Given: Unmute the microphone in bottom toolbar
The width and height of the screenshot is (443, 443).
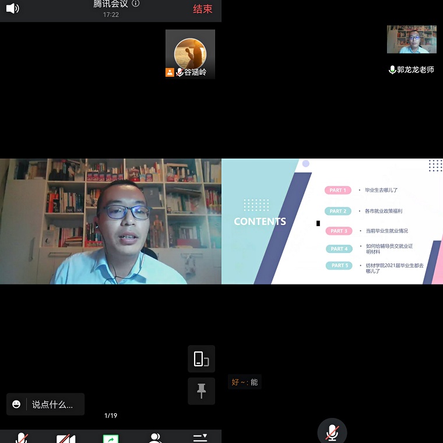Looking at the screenshot, I should click(x=22, y=438).
